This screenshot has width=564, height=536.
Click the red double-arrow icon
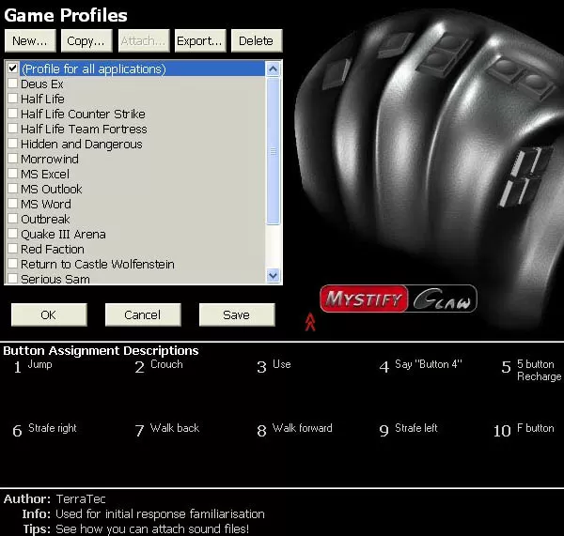tap(310, 322)
